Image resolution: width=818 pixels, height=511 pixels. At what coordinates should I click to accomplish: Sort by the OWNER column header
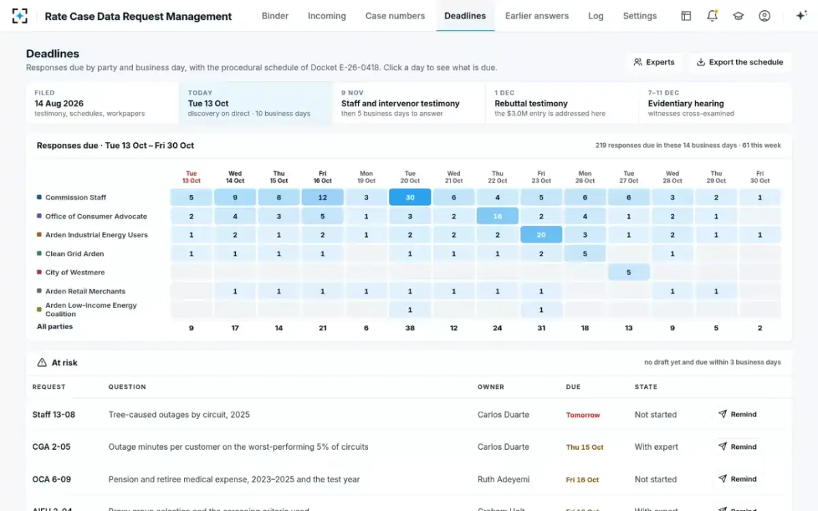491,386
